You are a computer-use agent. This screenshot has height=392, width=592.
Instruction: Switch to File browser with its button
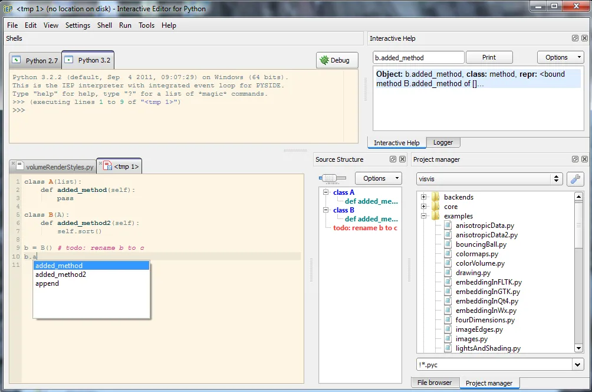pos(435,383)
